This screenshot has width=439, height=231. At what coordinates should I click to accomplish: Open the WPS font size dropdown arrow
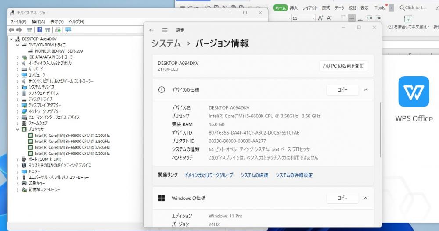[x=313, y=18]
